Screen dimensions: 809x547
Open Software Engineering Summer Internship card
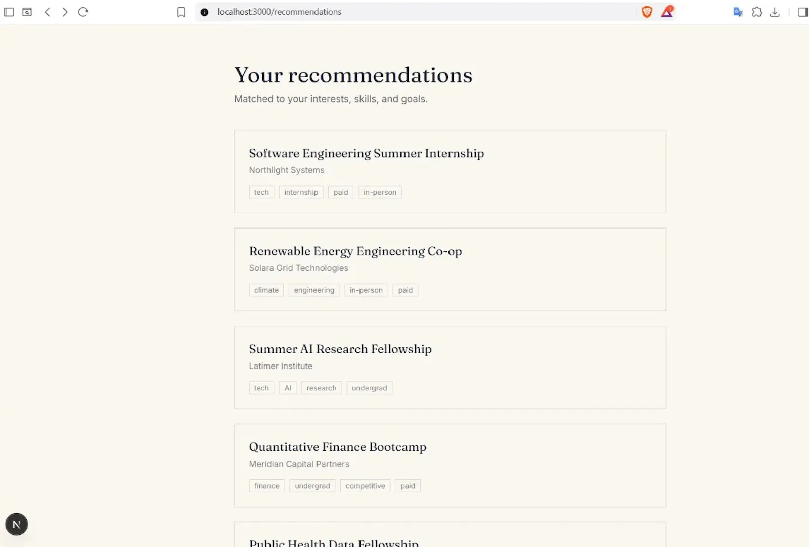(450, 171)
